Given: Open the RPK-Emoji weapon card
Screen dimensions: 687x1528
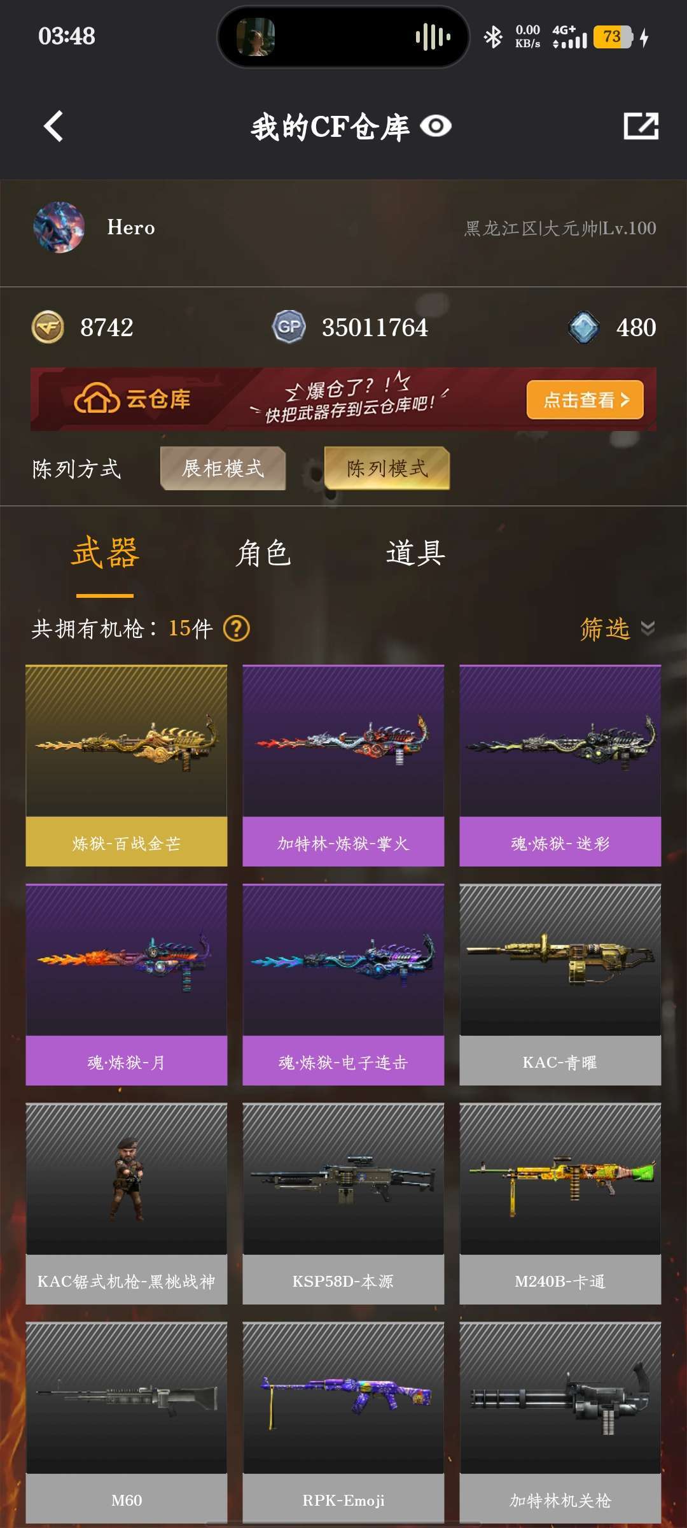Looking at the screenshot, I should 343,1422.
